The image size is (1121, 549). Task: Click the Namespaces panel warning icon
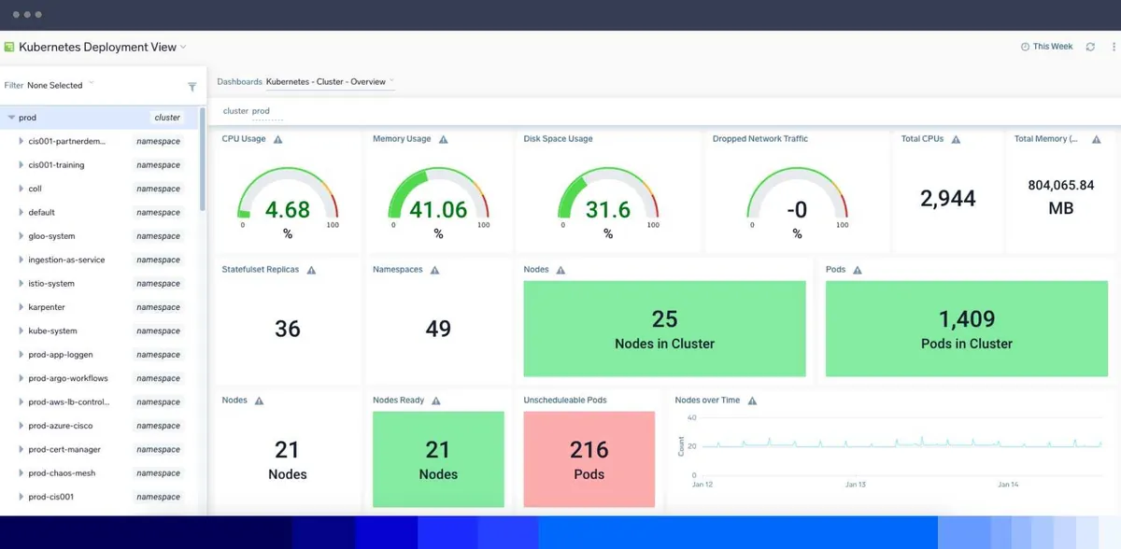click(x=434, y=270)
